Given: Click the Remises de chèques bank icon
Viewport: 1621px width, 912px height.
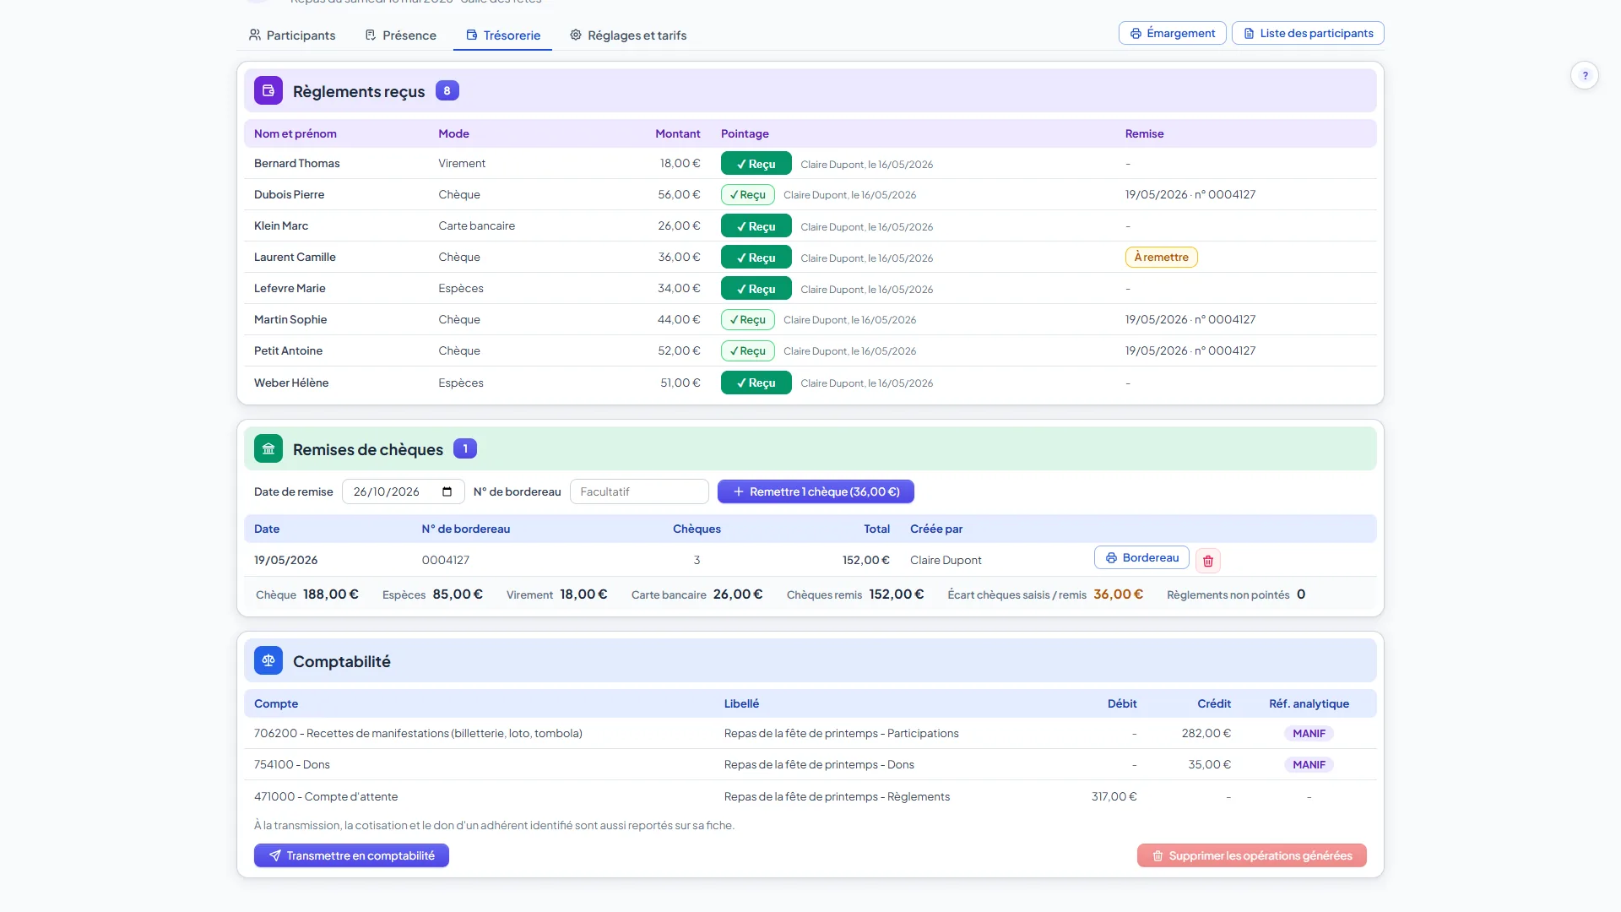Looking at the screenshot, I should [268, 448].
